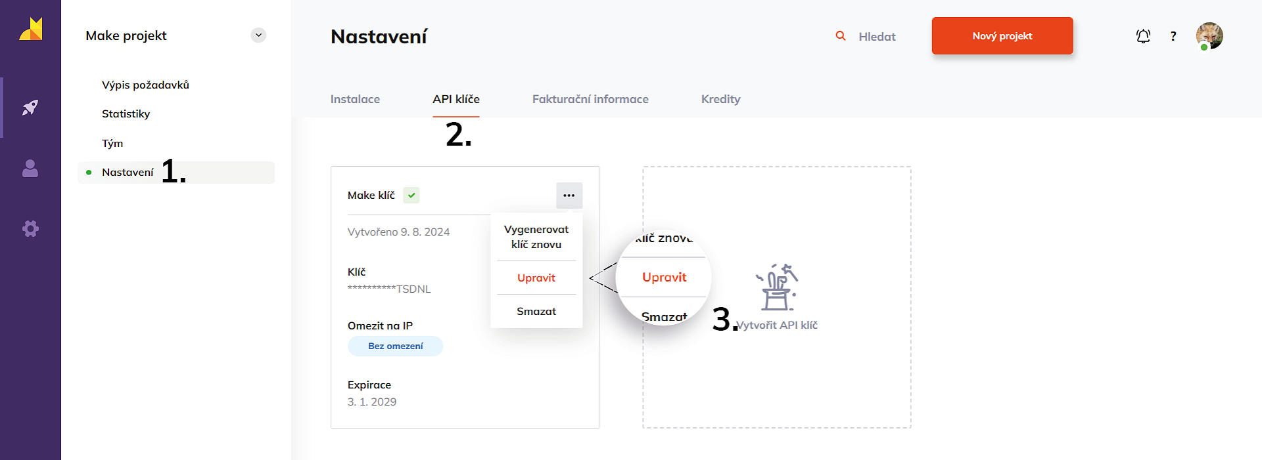Switch to Fakturační informace tab
Image resolution: width=1262 pixels, height=460 pixels.
coord(590,99)
